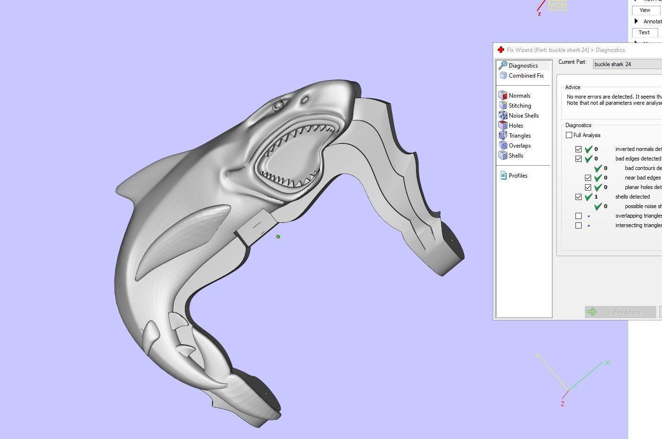Screen dimensions: 662x439
Task: Uncheck the near bad edges checkbox
Action: pyautogui.click(x=588, y=178)
